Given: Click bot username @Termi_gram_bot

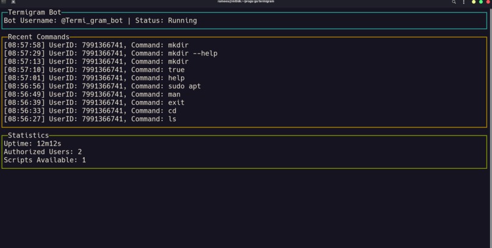Looking at the screenshot, I should pos(92,21).
